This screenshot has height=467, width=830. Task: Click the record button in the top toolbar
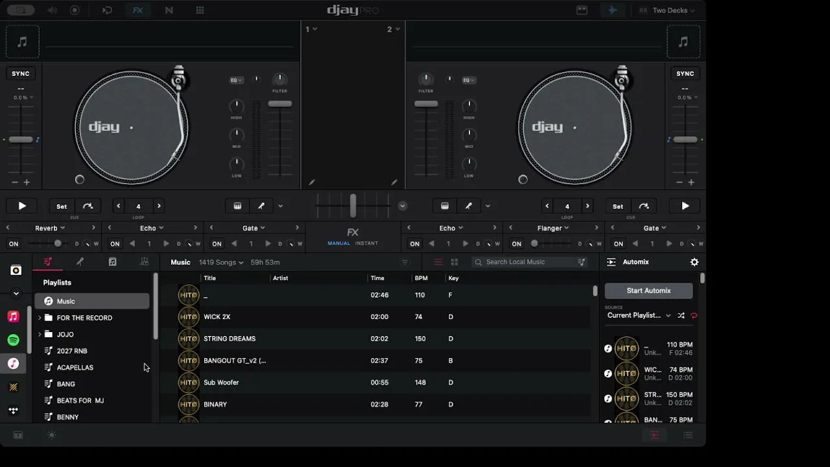pyautogui.click(x=75, y=10)
